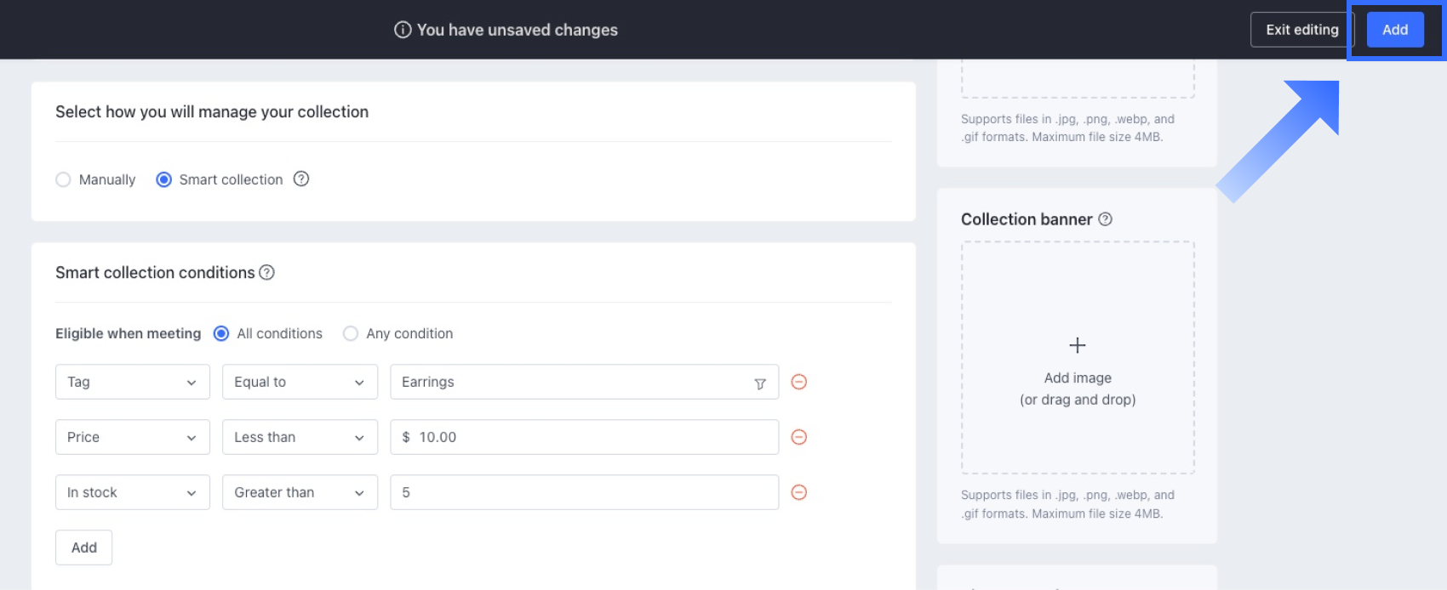Screen dimensions: 1447x590
Task: Delete the In stock condition row
Action: [798, 492]
